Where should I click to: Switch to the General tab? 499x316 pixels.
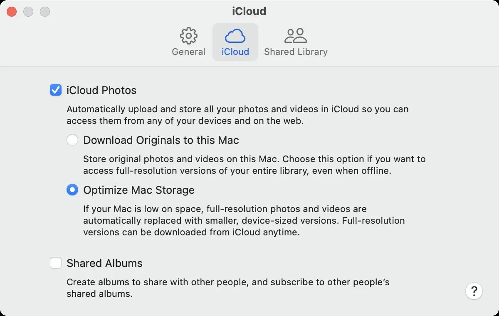188,42
